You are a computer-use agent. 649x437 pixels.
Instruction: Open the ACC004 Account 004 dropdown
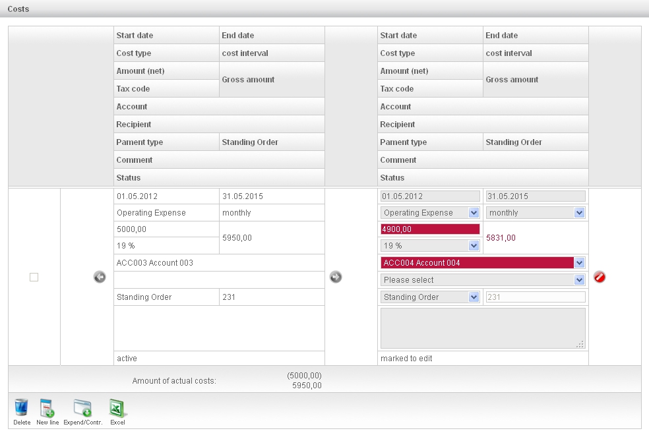point(483,263)
